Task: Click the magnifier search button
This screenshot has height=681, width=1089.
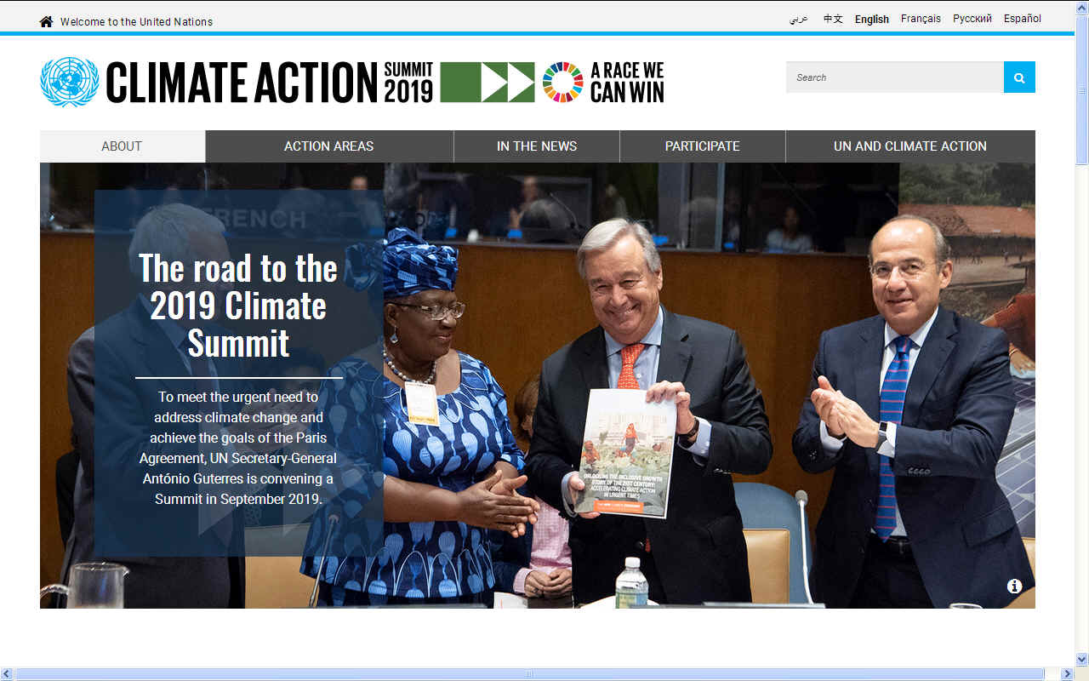Action: pos(1019,77)
